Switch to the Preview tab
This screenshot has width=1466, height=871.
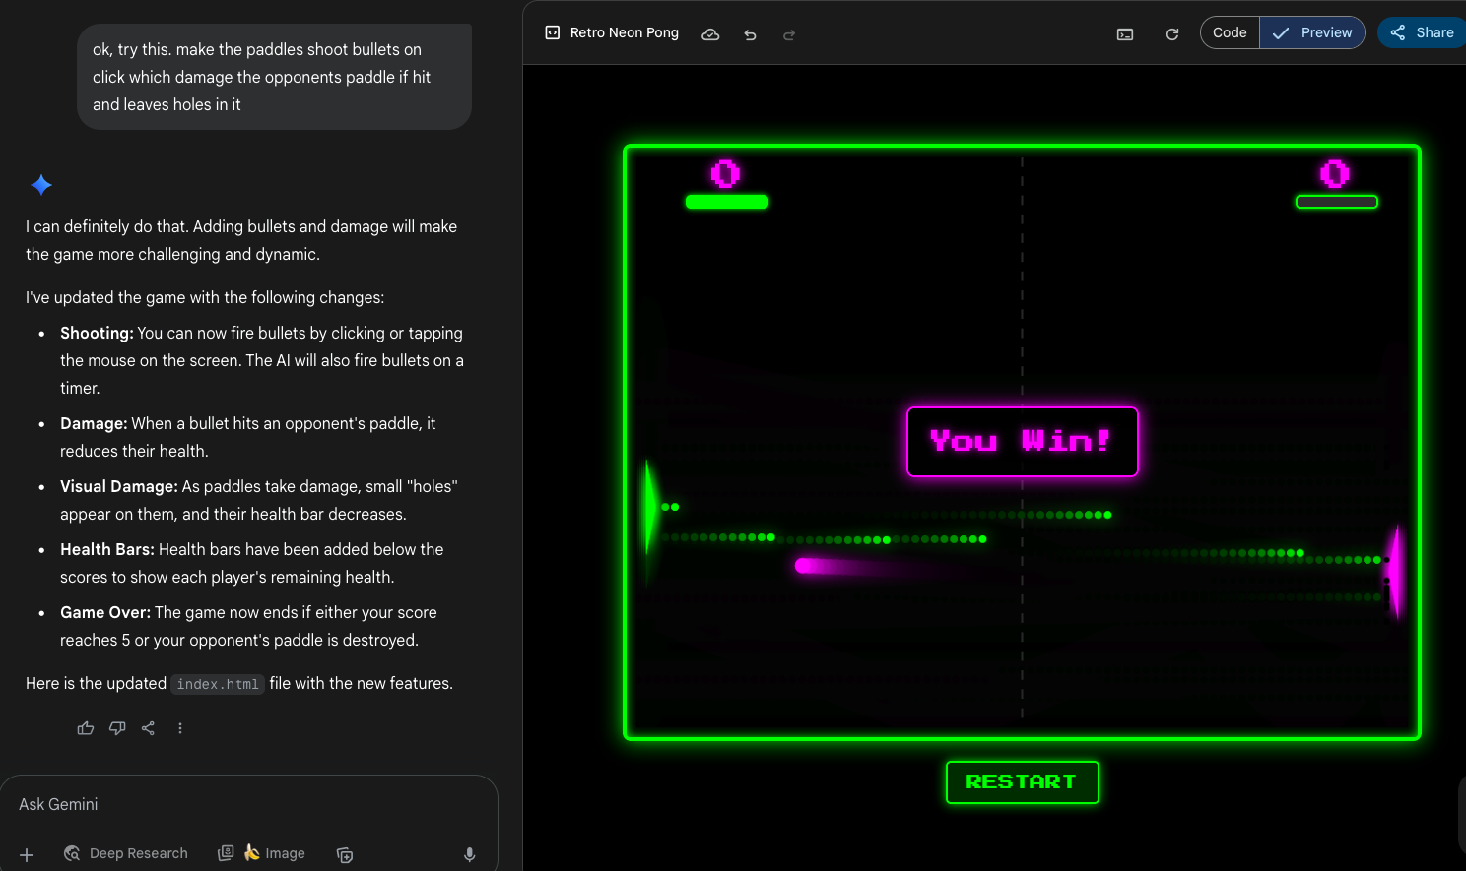(x=1312, y=32)
